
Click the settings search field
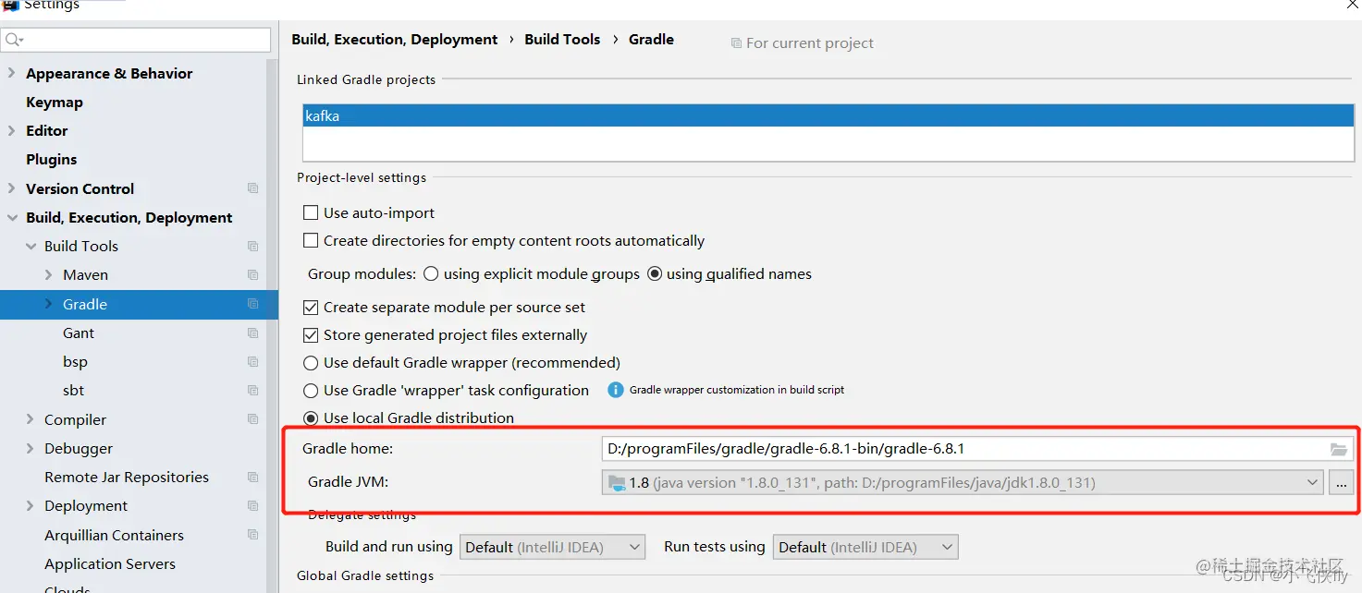click(136, 40)
